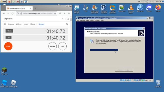Launch VMware Workstation desktop shortcut
This screenshot has height=92, width=164.
pyautogui.click(x=113, y=9)
